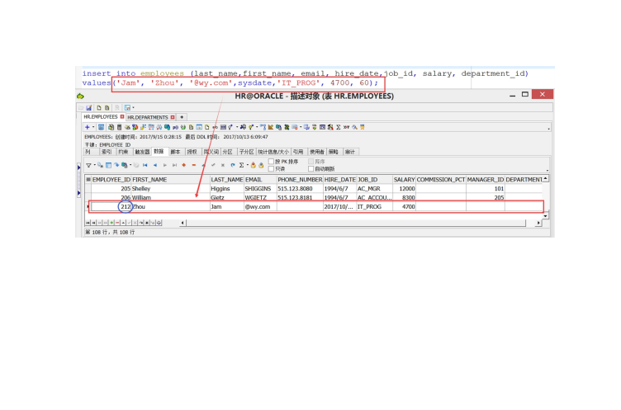Close the HR.EMPLOYEES tab with its red icon
Screen dimensions: 621x410
tap(122, 117)
